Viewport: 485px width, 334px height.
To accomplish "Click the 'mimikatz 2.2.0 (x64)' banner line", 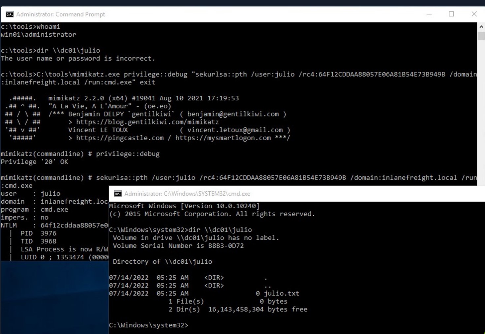I will [143, 98].
